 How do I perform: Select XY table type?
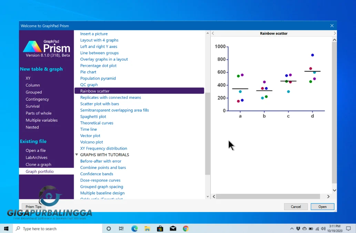pos(28,78)
